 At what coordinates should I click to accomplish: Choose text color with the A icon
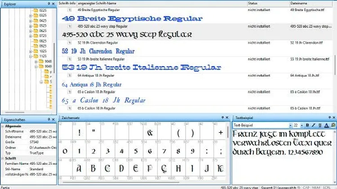point(327,124)
